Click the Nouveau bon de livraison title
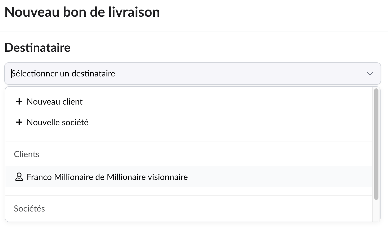This screenshot has height=233, width=388. coord(82,12)
